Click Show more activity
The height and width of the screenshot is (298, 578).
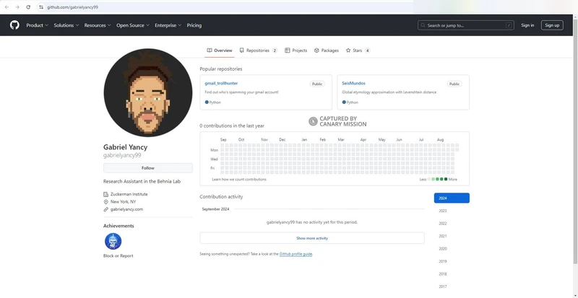[x=312, y=238]
